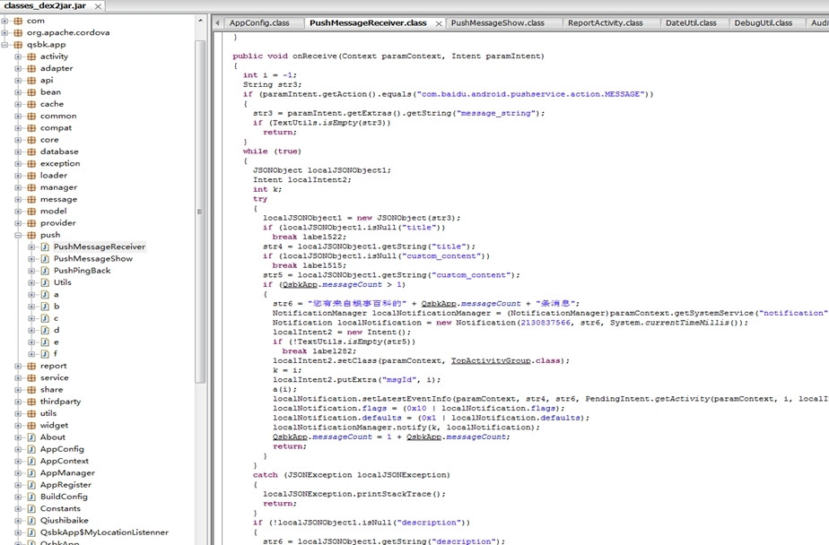This screenshot has height=545, width=829.
Task: Close the PushMessageReceiver.class tab
Action: pyautogui.click(x=439, y=23)
